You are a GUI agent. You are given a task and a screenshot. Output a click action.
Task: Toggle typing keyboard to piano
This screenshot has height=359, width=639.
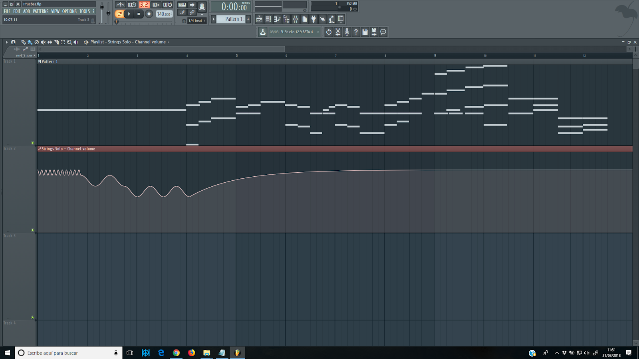pos(182,5)
